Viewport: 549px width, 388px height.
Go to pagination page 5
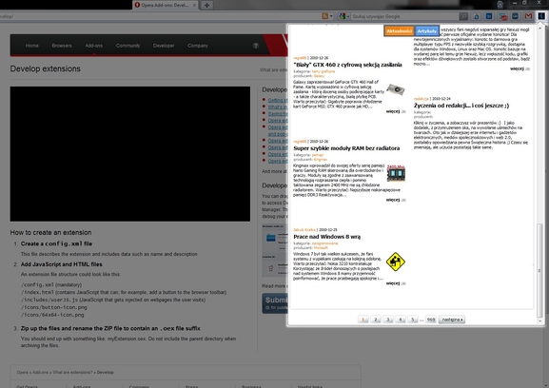412,320
